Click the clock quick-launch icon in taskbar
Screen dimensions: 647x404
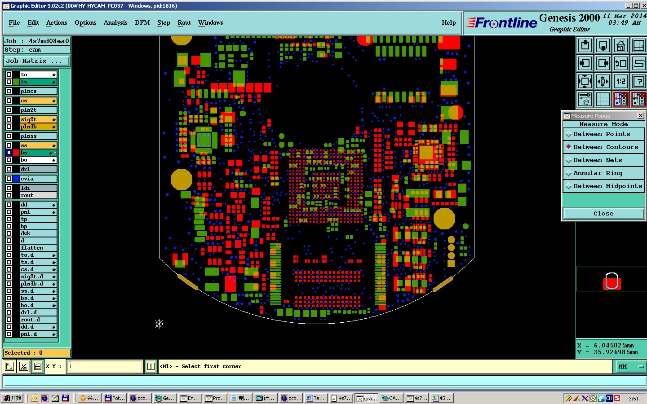point(35,398)
